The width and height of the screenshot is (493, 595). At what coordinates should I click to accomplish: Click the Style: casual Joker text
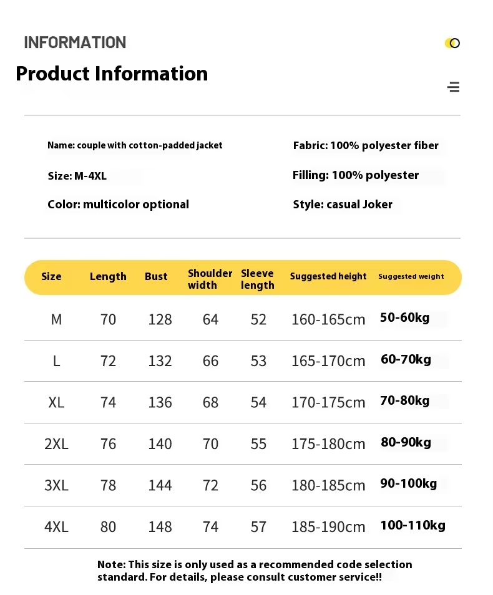point(342,205)
